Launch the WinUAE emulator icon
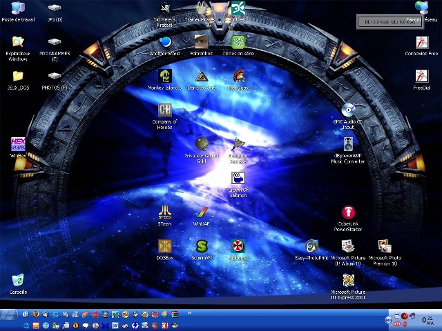Image resolution: width=442 pixels, height=331 pixels. point(202,217)
